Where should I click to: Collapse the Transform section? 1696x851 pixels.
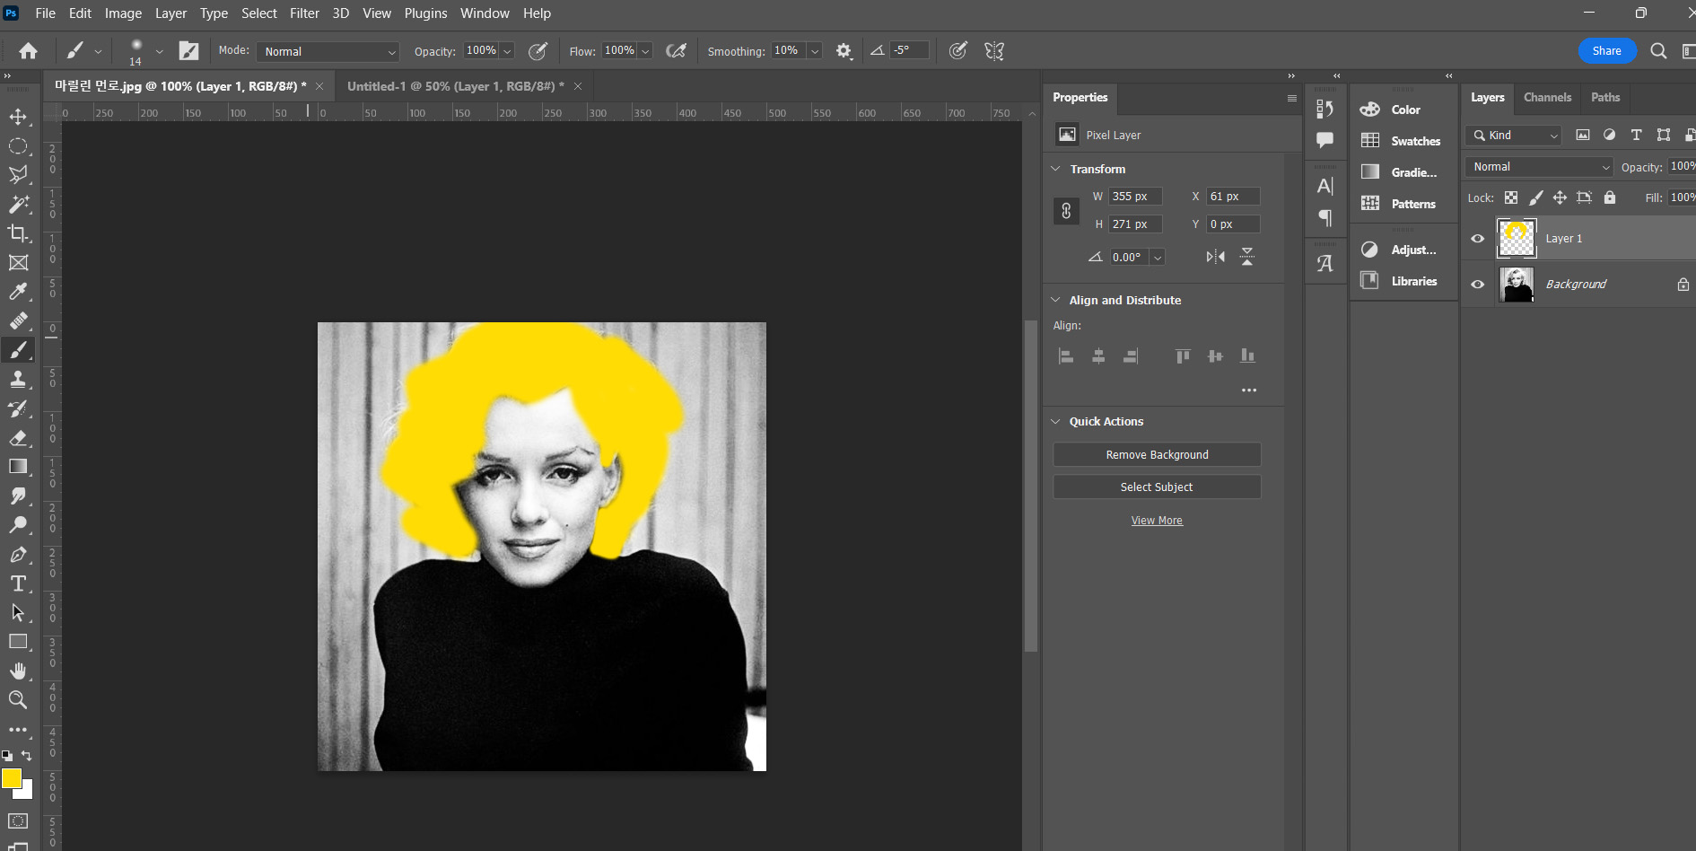tap(1056, 169)
